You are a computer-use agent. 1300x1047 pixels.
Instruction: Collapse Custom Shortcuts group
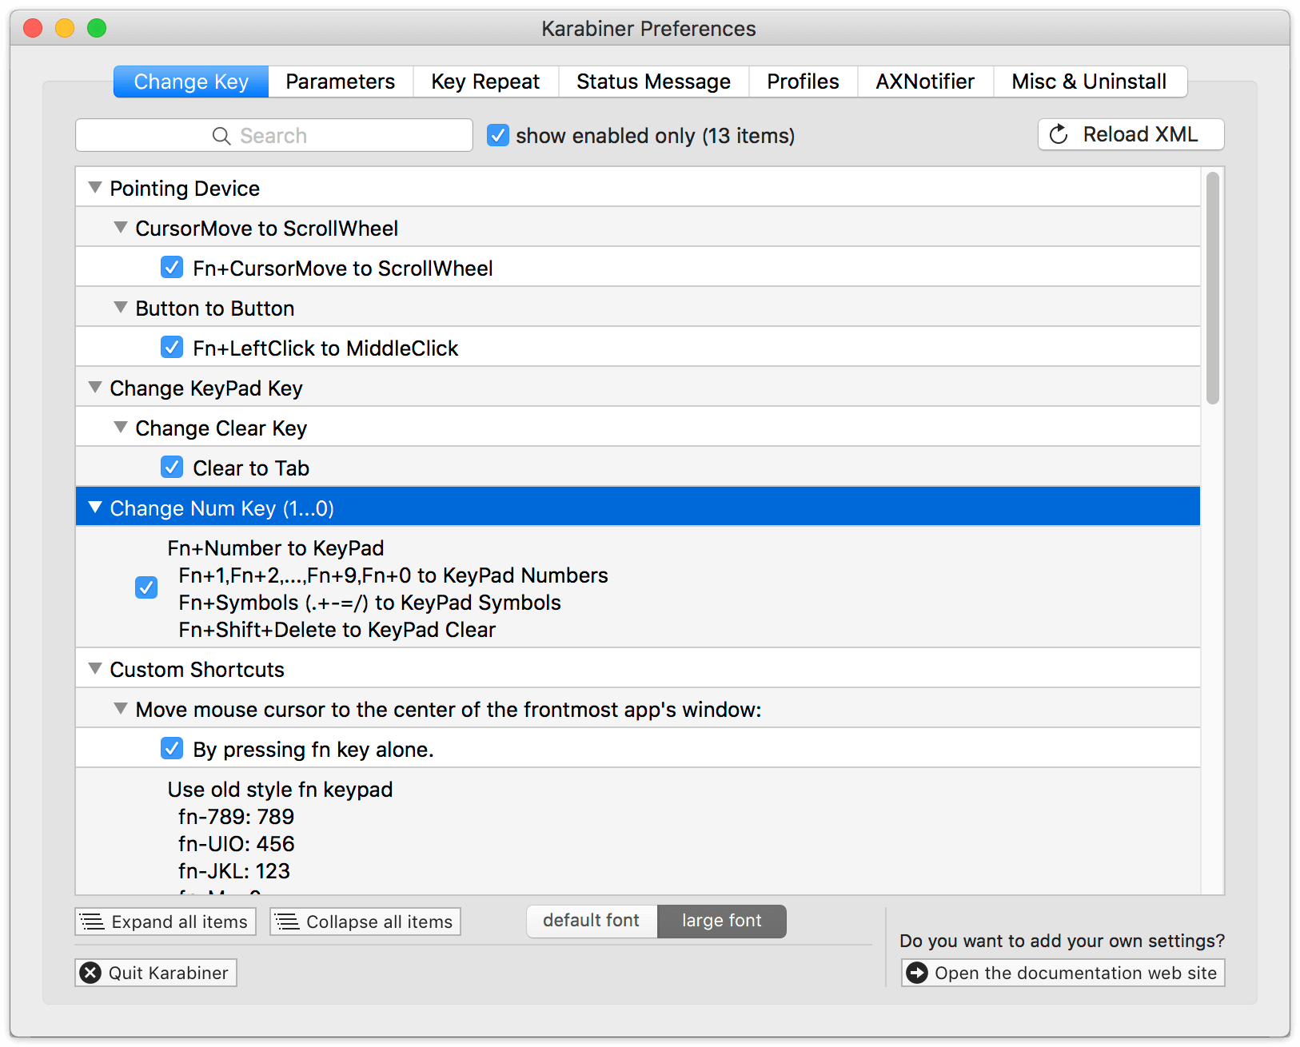pyautogui.click(x=95, y=669)
